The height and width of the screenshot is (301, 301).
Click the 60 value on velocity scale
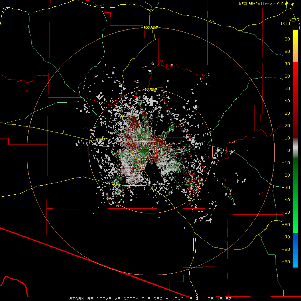coord(287,76)
